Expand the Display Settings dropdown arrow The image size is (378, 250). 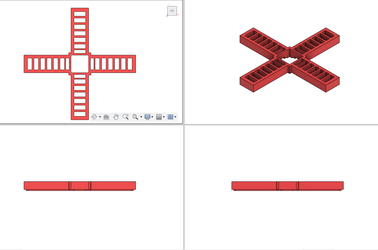152,117
